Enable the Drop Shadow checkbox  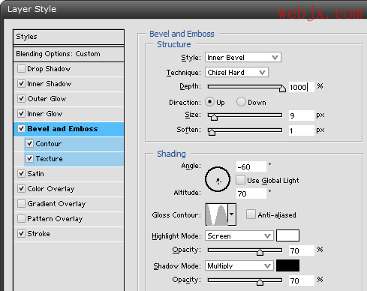click(21, 68)
